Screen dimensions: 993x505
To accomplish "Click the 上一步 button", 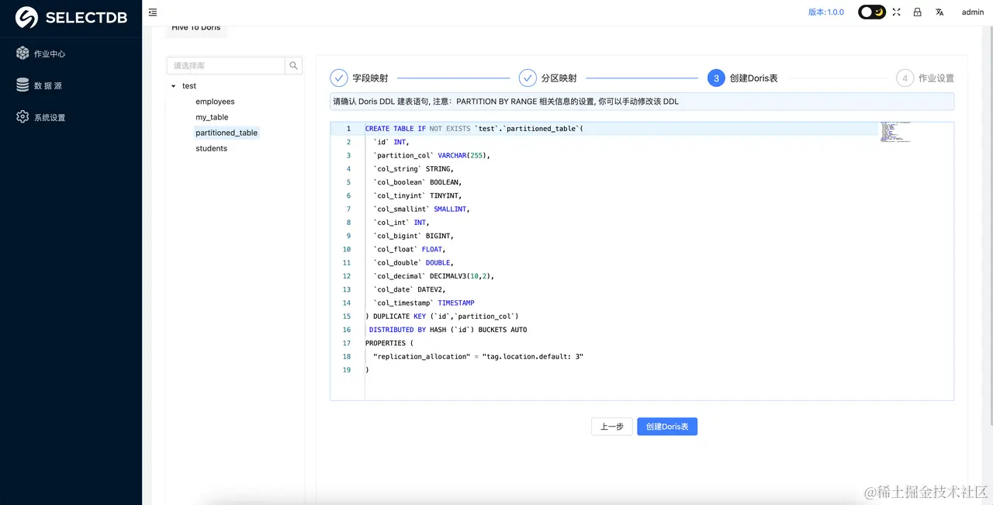I will [612, 427].
